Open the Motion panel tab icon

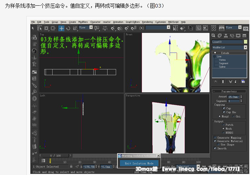pos(232,36)
